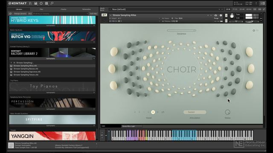Click Manage Libraries button
Image resolution: width=273 pixels, height=153 pixels.
click(x=20, y=14)
